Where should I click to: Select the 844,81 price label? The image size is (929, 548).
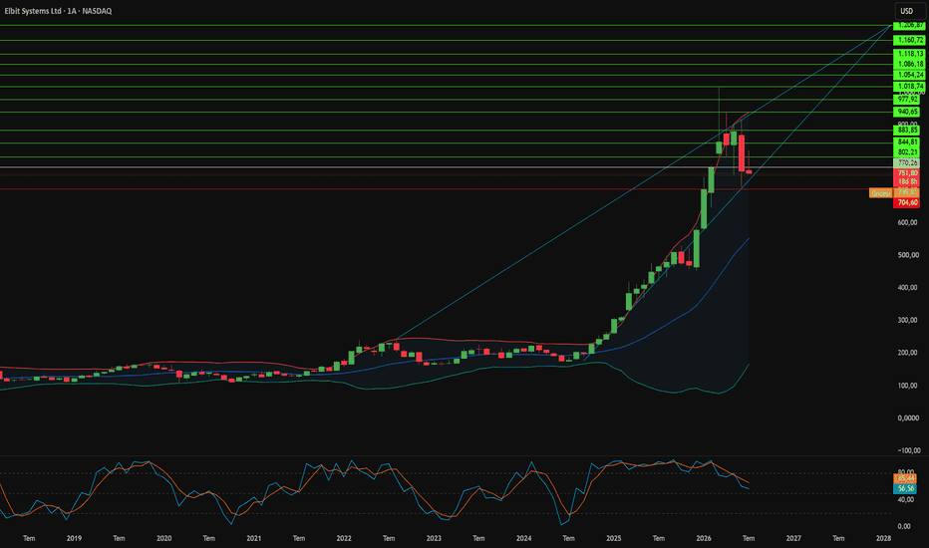click(906, 142)
